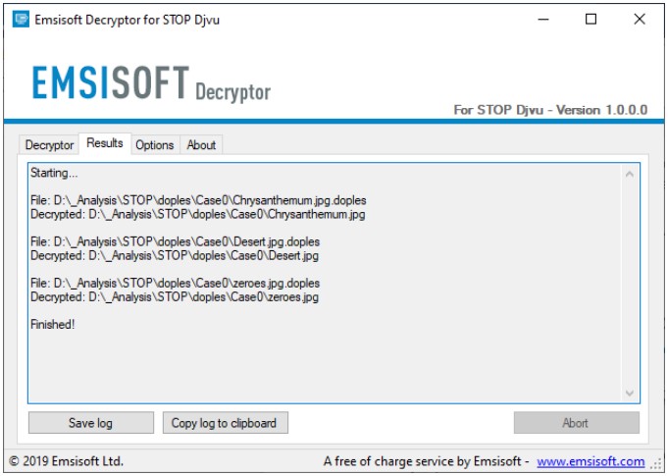
Task: Click the Decrypted Desert.jpg log line
Action: click(175, 255)
